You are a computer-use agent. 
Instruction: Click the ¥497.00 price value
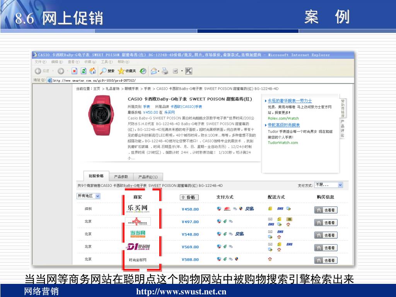(190, 222)
